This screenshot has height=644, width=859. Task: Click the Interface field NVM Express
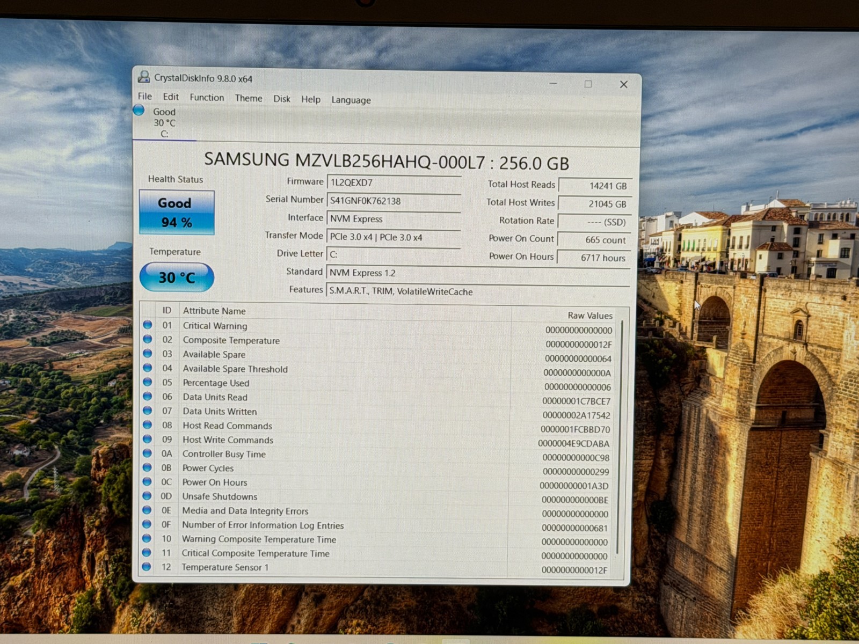pos(394,219)
